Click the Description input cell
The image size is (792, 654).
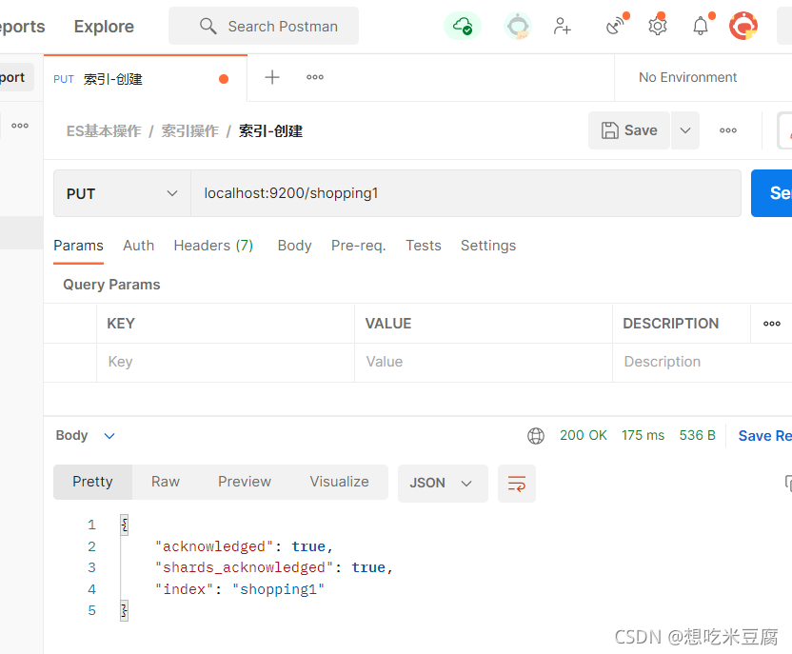[x=702, y=362]
